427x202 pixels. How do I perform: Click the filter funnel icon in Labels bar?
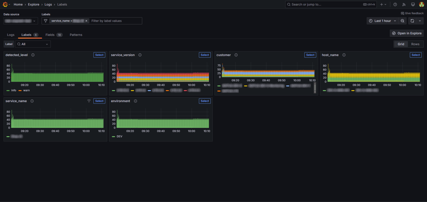tap(46, 21)
